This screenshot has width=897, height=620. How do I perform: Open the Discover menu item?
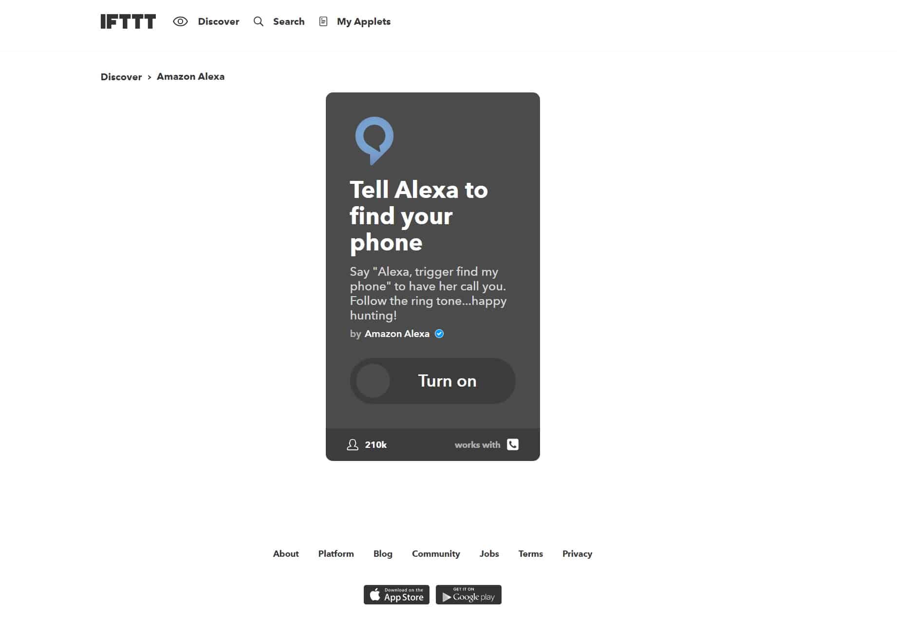218,21
